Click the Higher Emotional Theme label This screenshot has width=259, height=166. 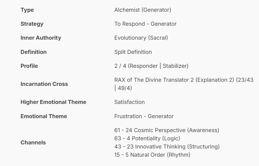[53, 102]
